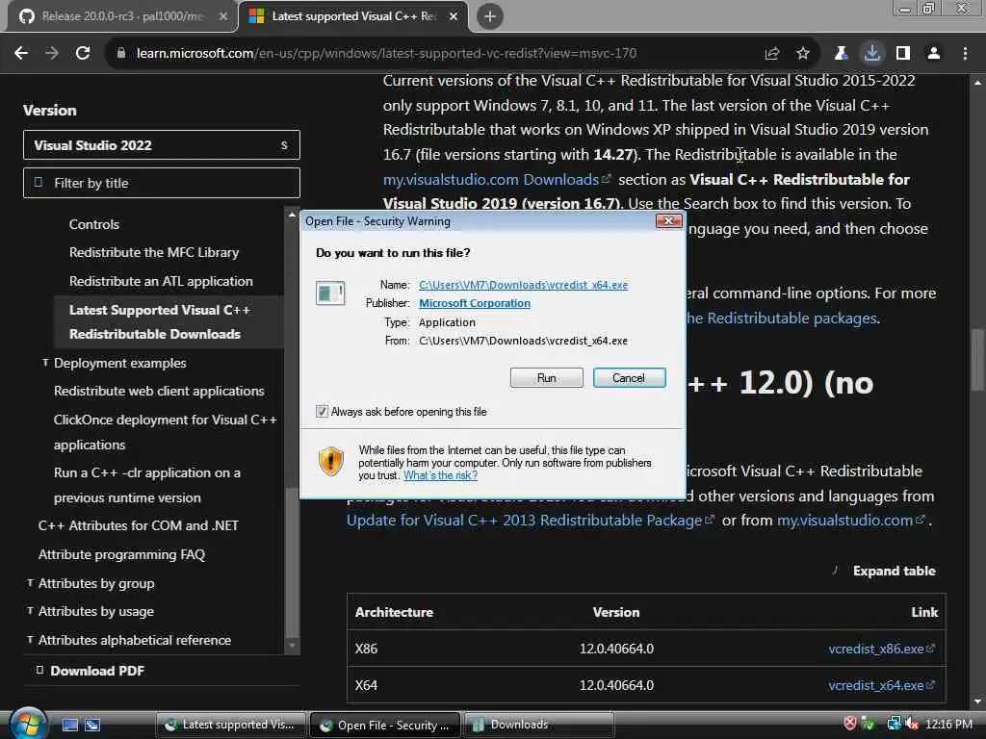This screenshot has height=739, width=986.
Task: Open Chrome three-dot menu
Action: click(965, 54)
